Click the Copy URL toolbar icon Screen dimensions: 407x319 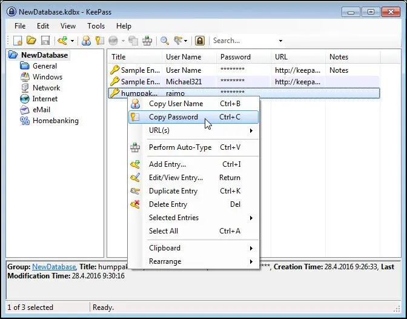pyautogui.click(x=133, y=41)
